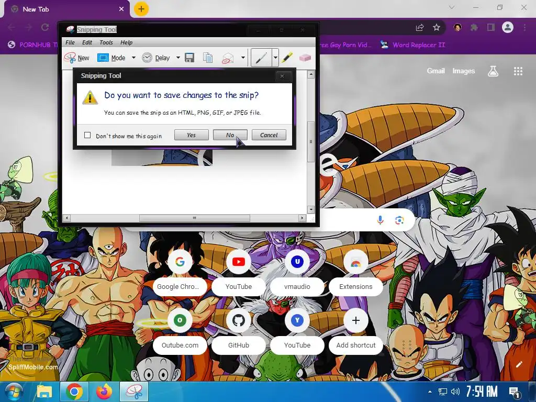Reload the page in Chrome
This screenshot has height=402, width=536.
pyautogui.click(x=45, y=27)
